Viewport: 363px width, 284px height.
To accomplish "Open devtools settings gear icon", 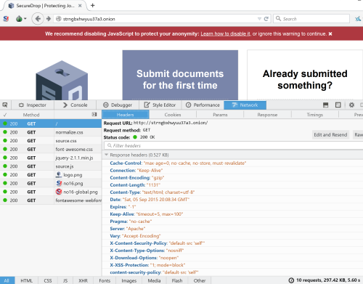I will pos(351,105).
